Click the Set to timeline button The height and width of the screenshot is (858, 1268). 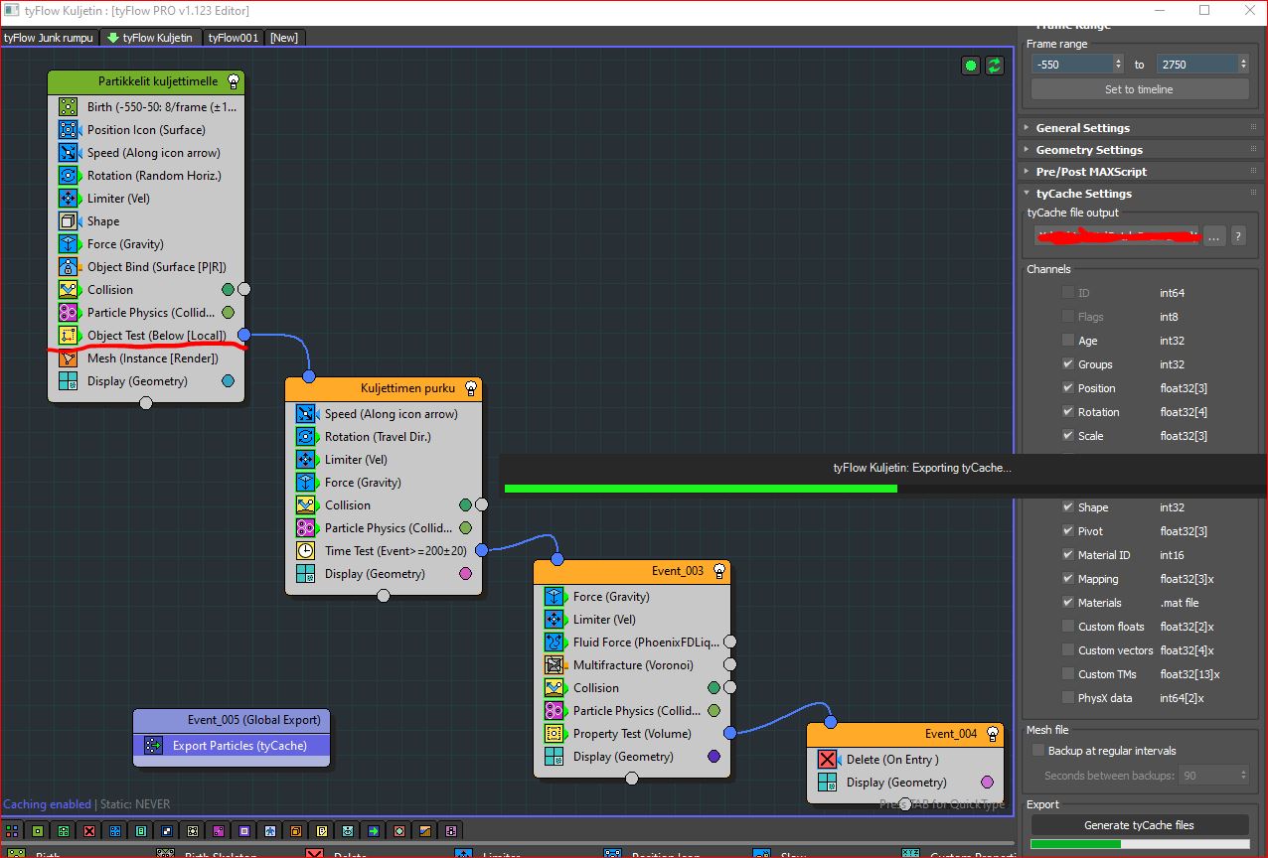tap(1139, 89)
